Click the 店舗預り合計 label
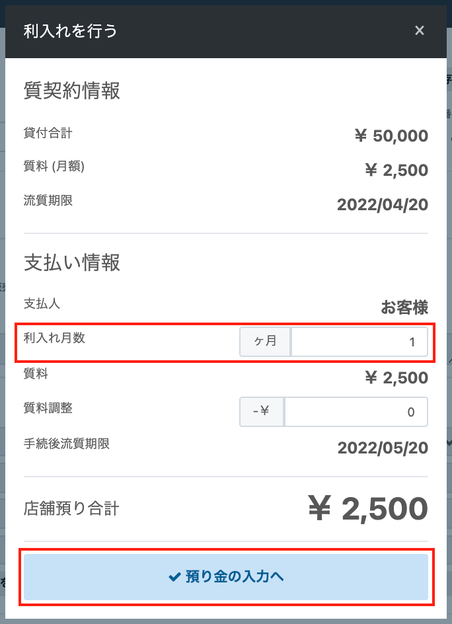The image size is (452, 624). [71, 508]
